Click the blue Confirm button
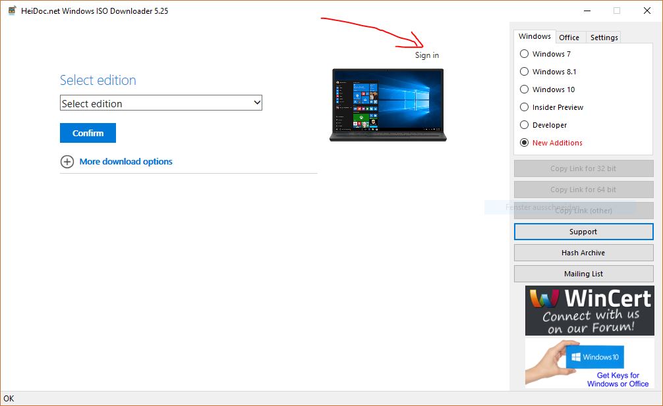 88,133
